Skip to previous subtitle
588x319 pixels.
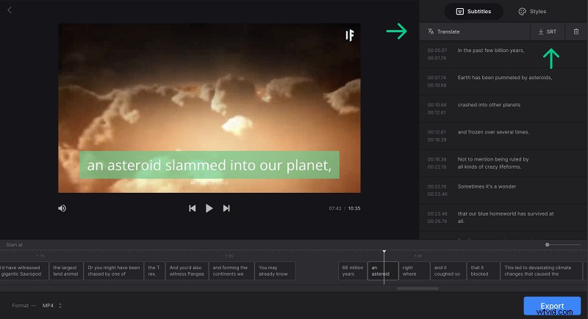coord(192,208)
